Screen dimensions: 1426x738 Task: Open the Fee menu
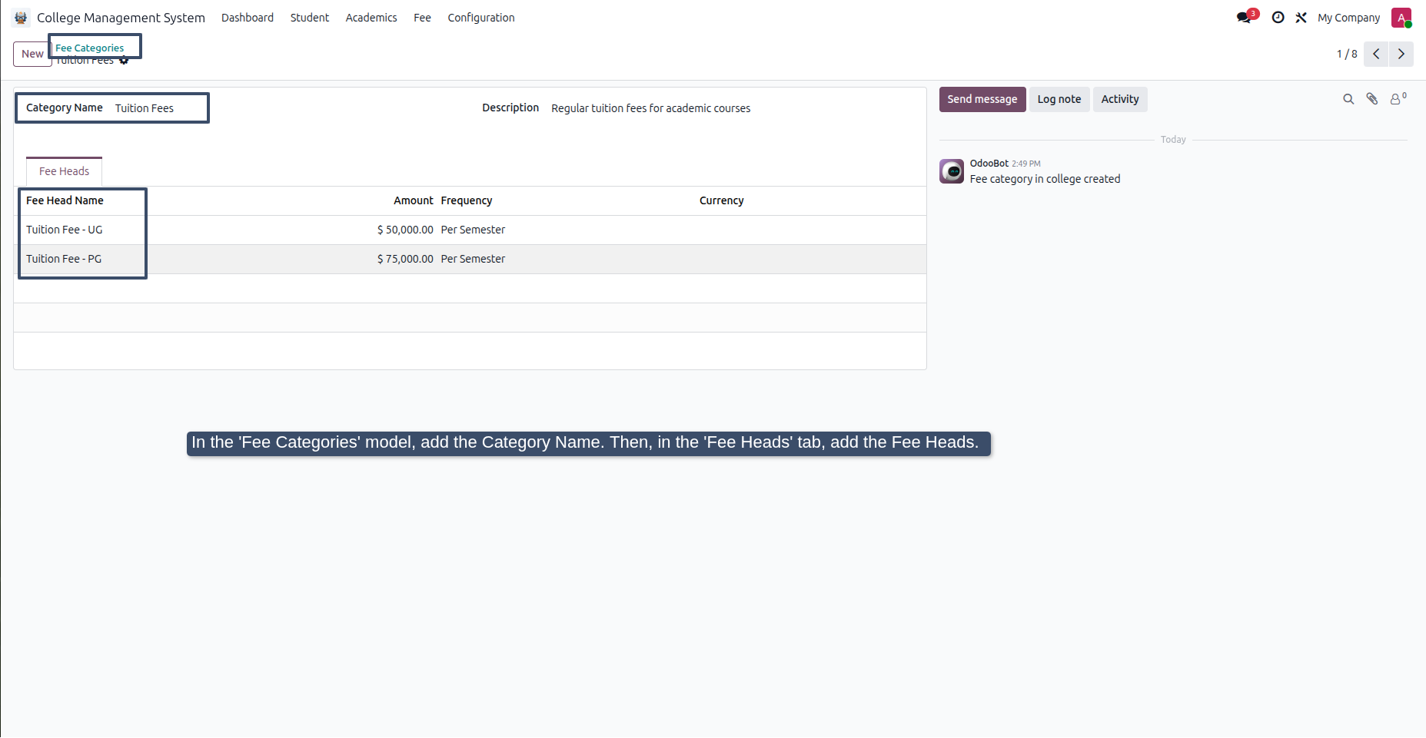(422, 17)
